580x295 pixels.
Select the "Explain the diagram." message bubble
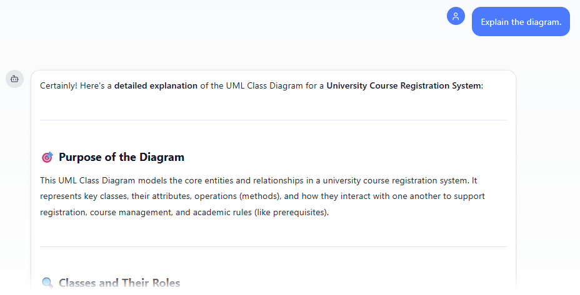[521, 22]
